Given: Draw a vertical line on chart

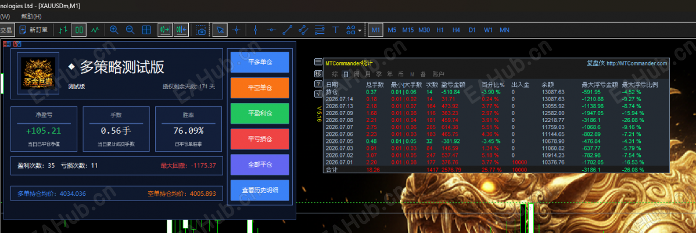Looking at the screenshot, I should (x=255, y=30).
